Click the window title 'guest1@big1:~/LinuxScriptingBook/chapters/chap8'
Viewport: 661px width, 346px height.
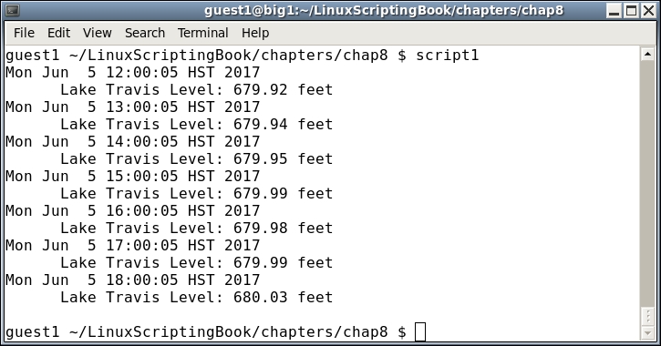pyautogui.click(x=384, y=11)
